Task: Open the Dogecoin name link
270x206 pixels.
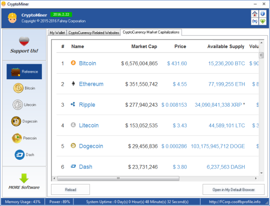Action: tap(91, 146)
